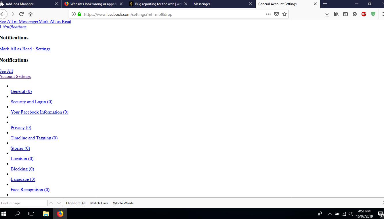Open Windows Task View
The width and height of the screenshot is (384, 219).
tap(31, 214)
